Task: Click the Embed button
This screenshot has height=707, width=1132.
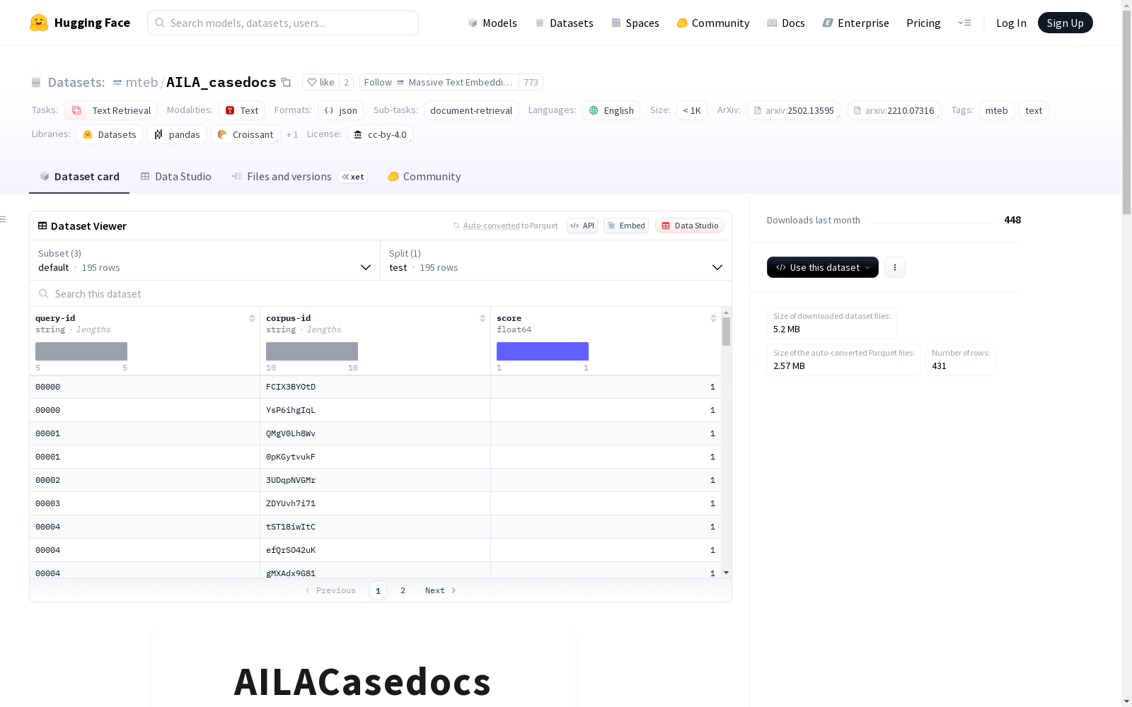Action: click(626, 226)
